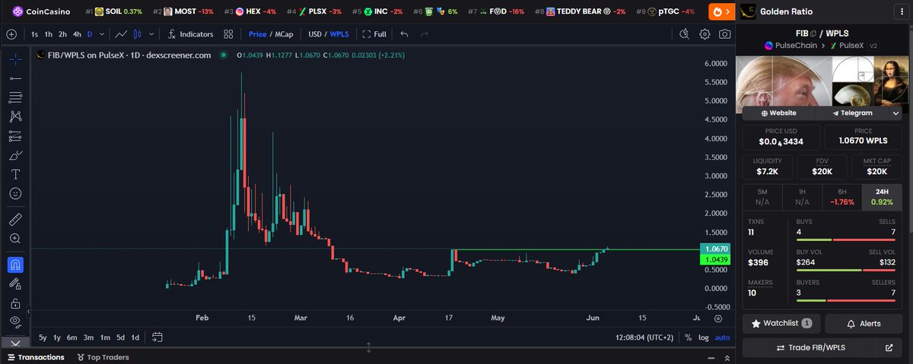Open the Top Traders tab
913x364 pixels.
click(x=102, y=357)
